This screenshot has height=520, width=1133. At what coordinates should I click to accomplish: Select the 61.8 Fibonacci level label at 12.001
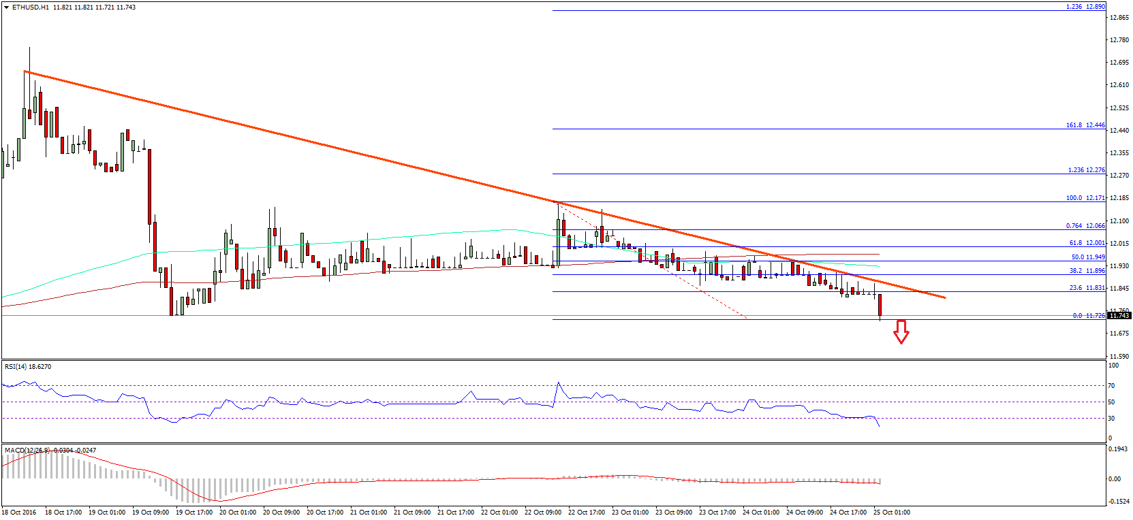coord(1087,243)
